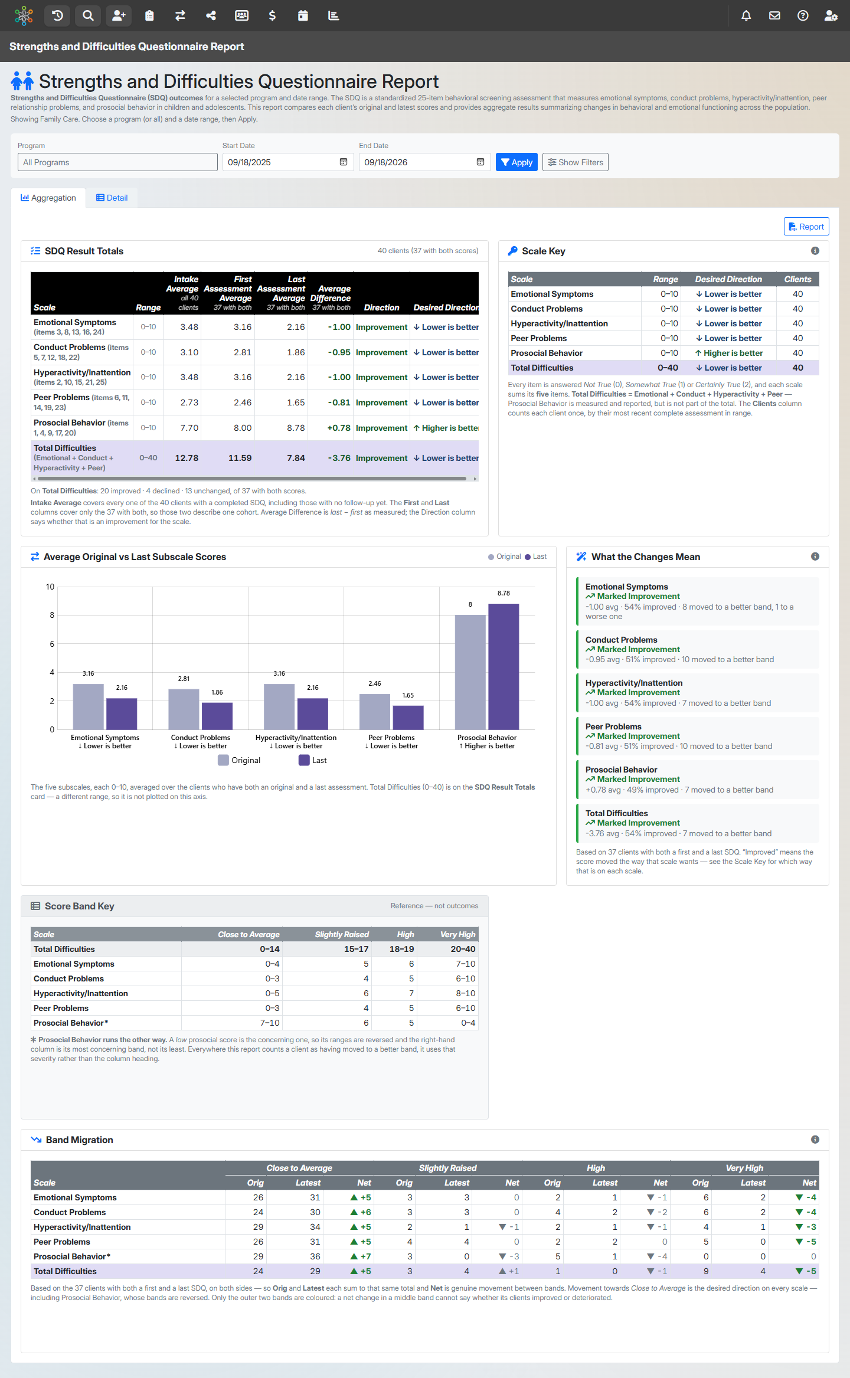This screenshot has height=1378, width=850.
Task: Click the Scale Key info icon
Action: click(815, 251)
